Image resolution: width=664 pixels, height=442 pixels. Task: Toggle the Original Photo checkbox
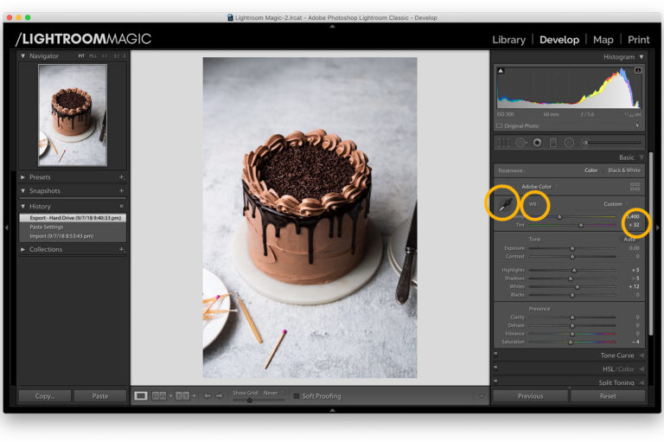499,126
